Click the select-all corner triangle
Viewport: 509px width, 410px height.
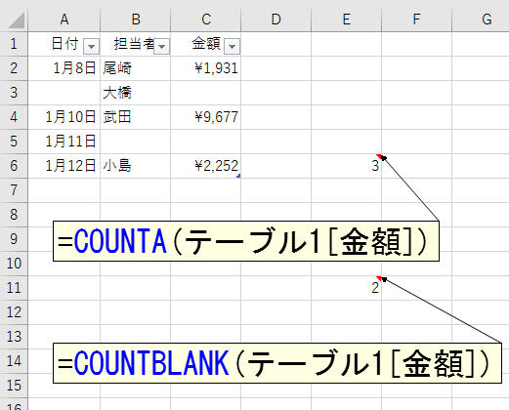click(17, 20)
